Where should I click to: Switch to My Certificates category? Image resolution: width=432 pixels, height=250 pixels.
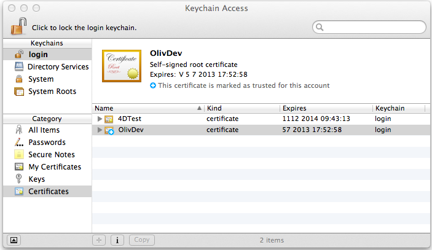point(54,167)
